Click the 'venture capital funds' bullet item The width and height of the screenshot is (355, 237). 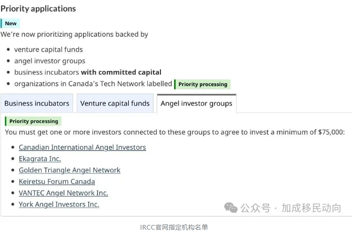48,49
